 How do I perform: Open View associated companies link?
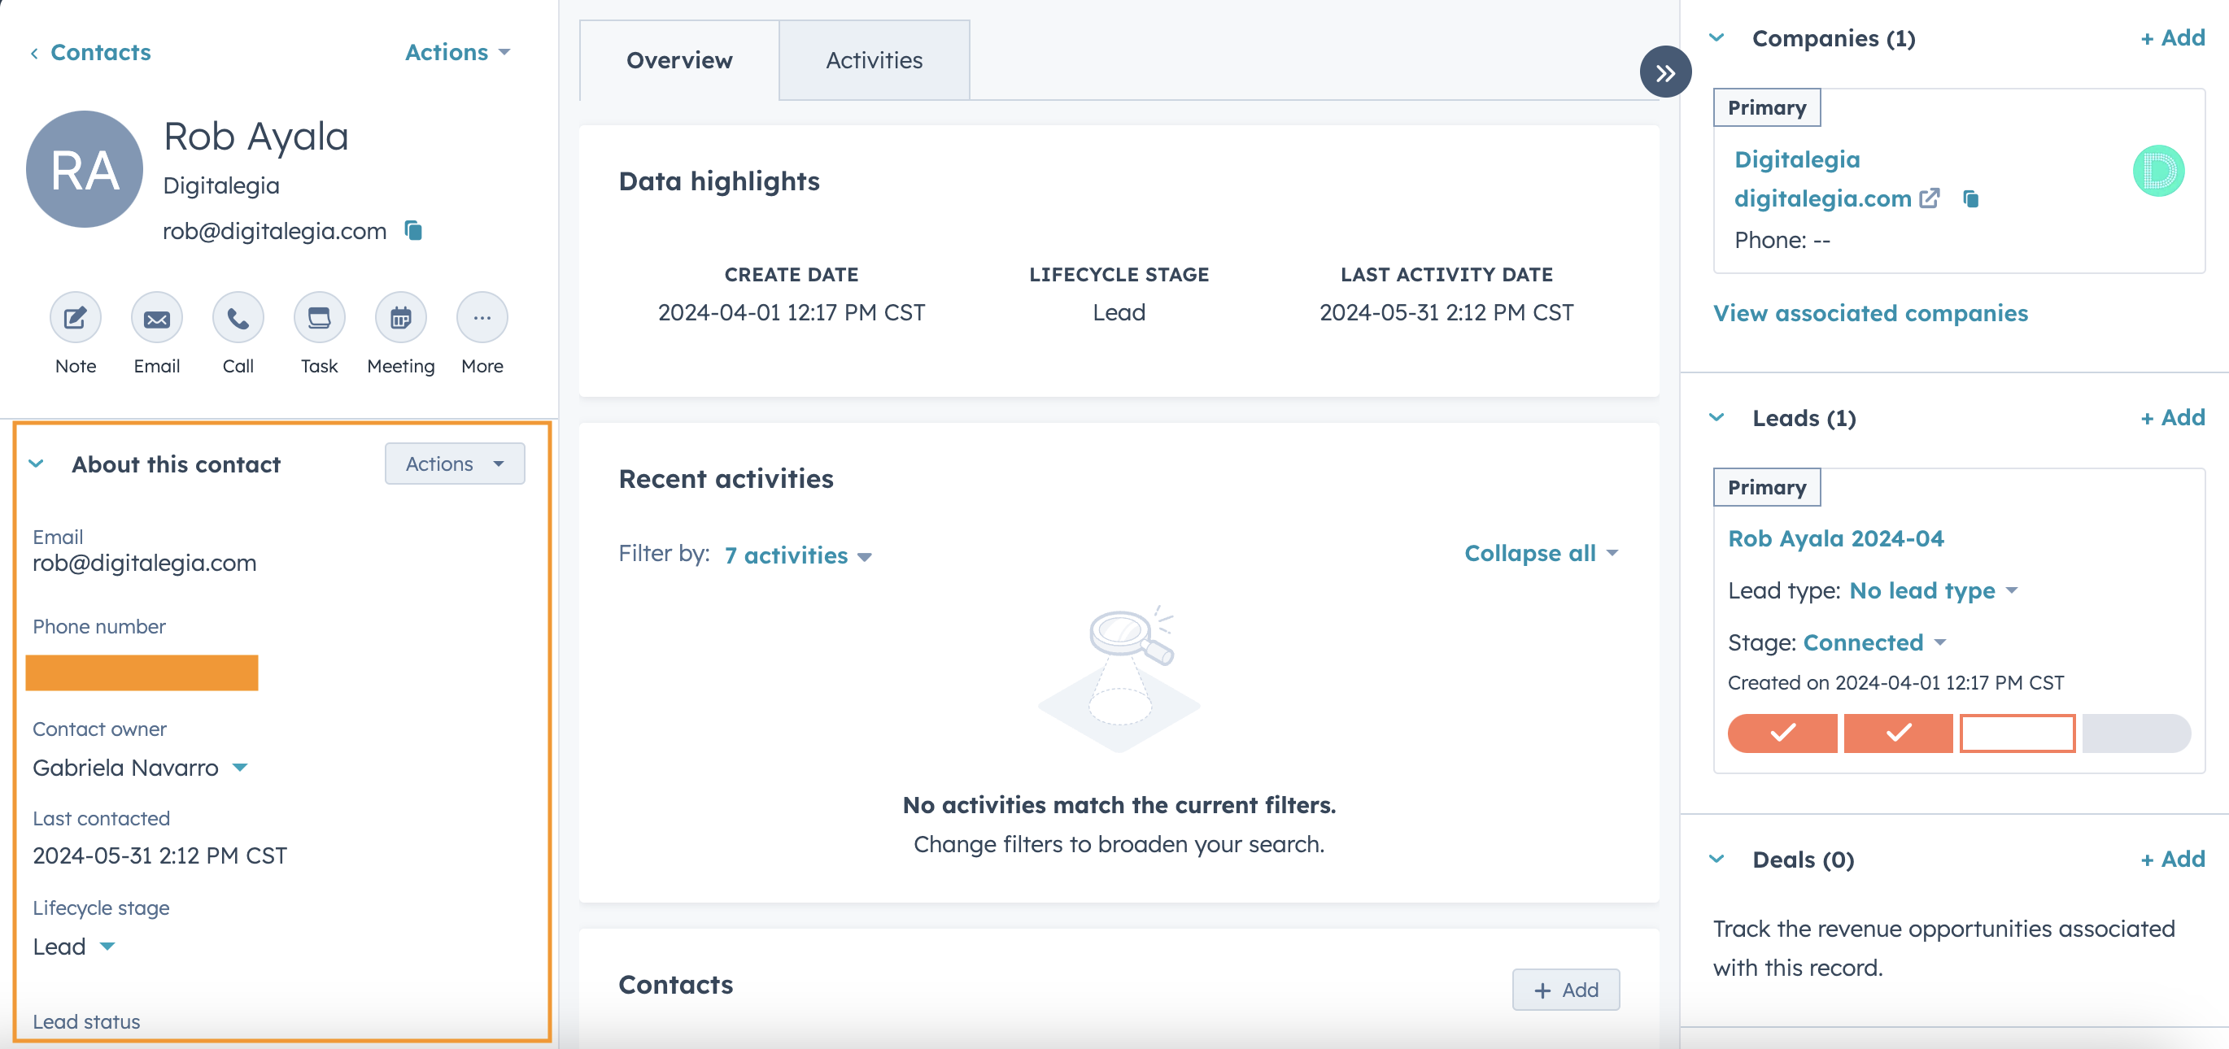tap(1870, 313)
